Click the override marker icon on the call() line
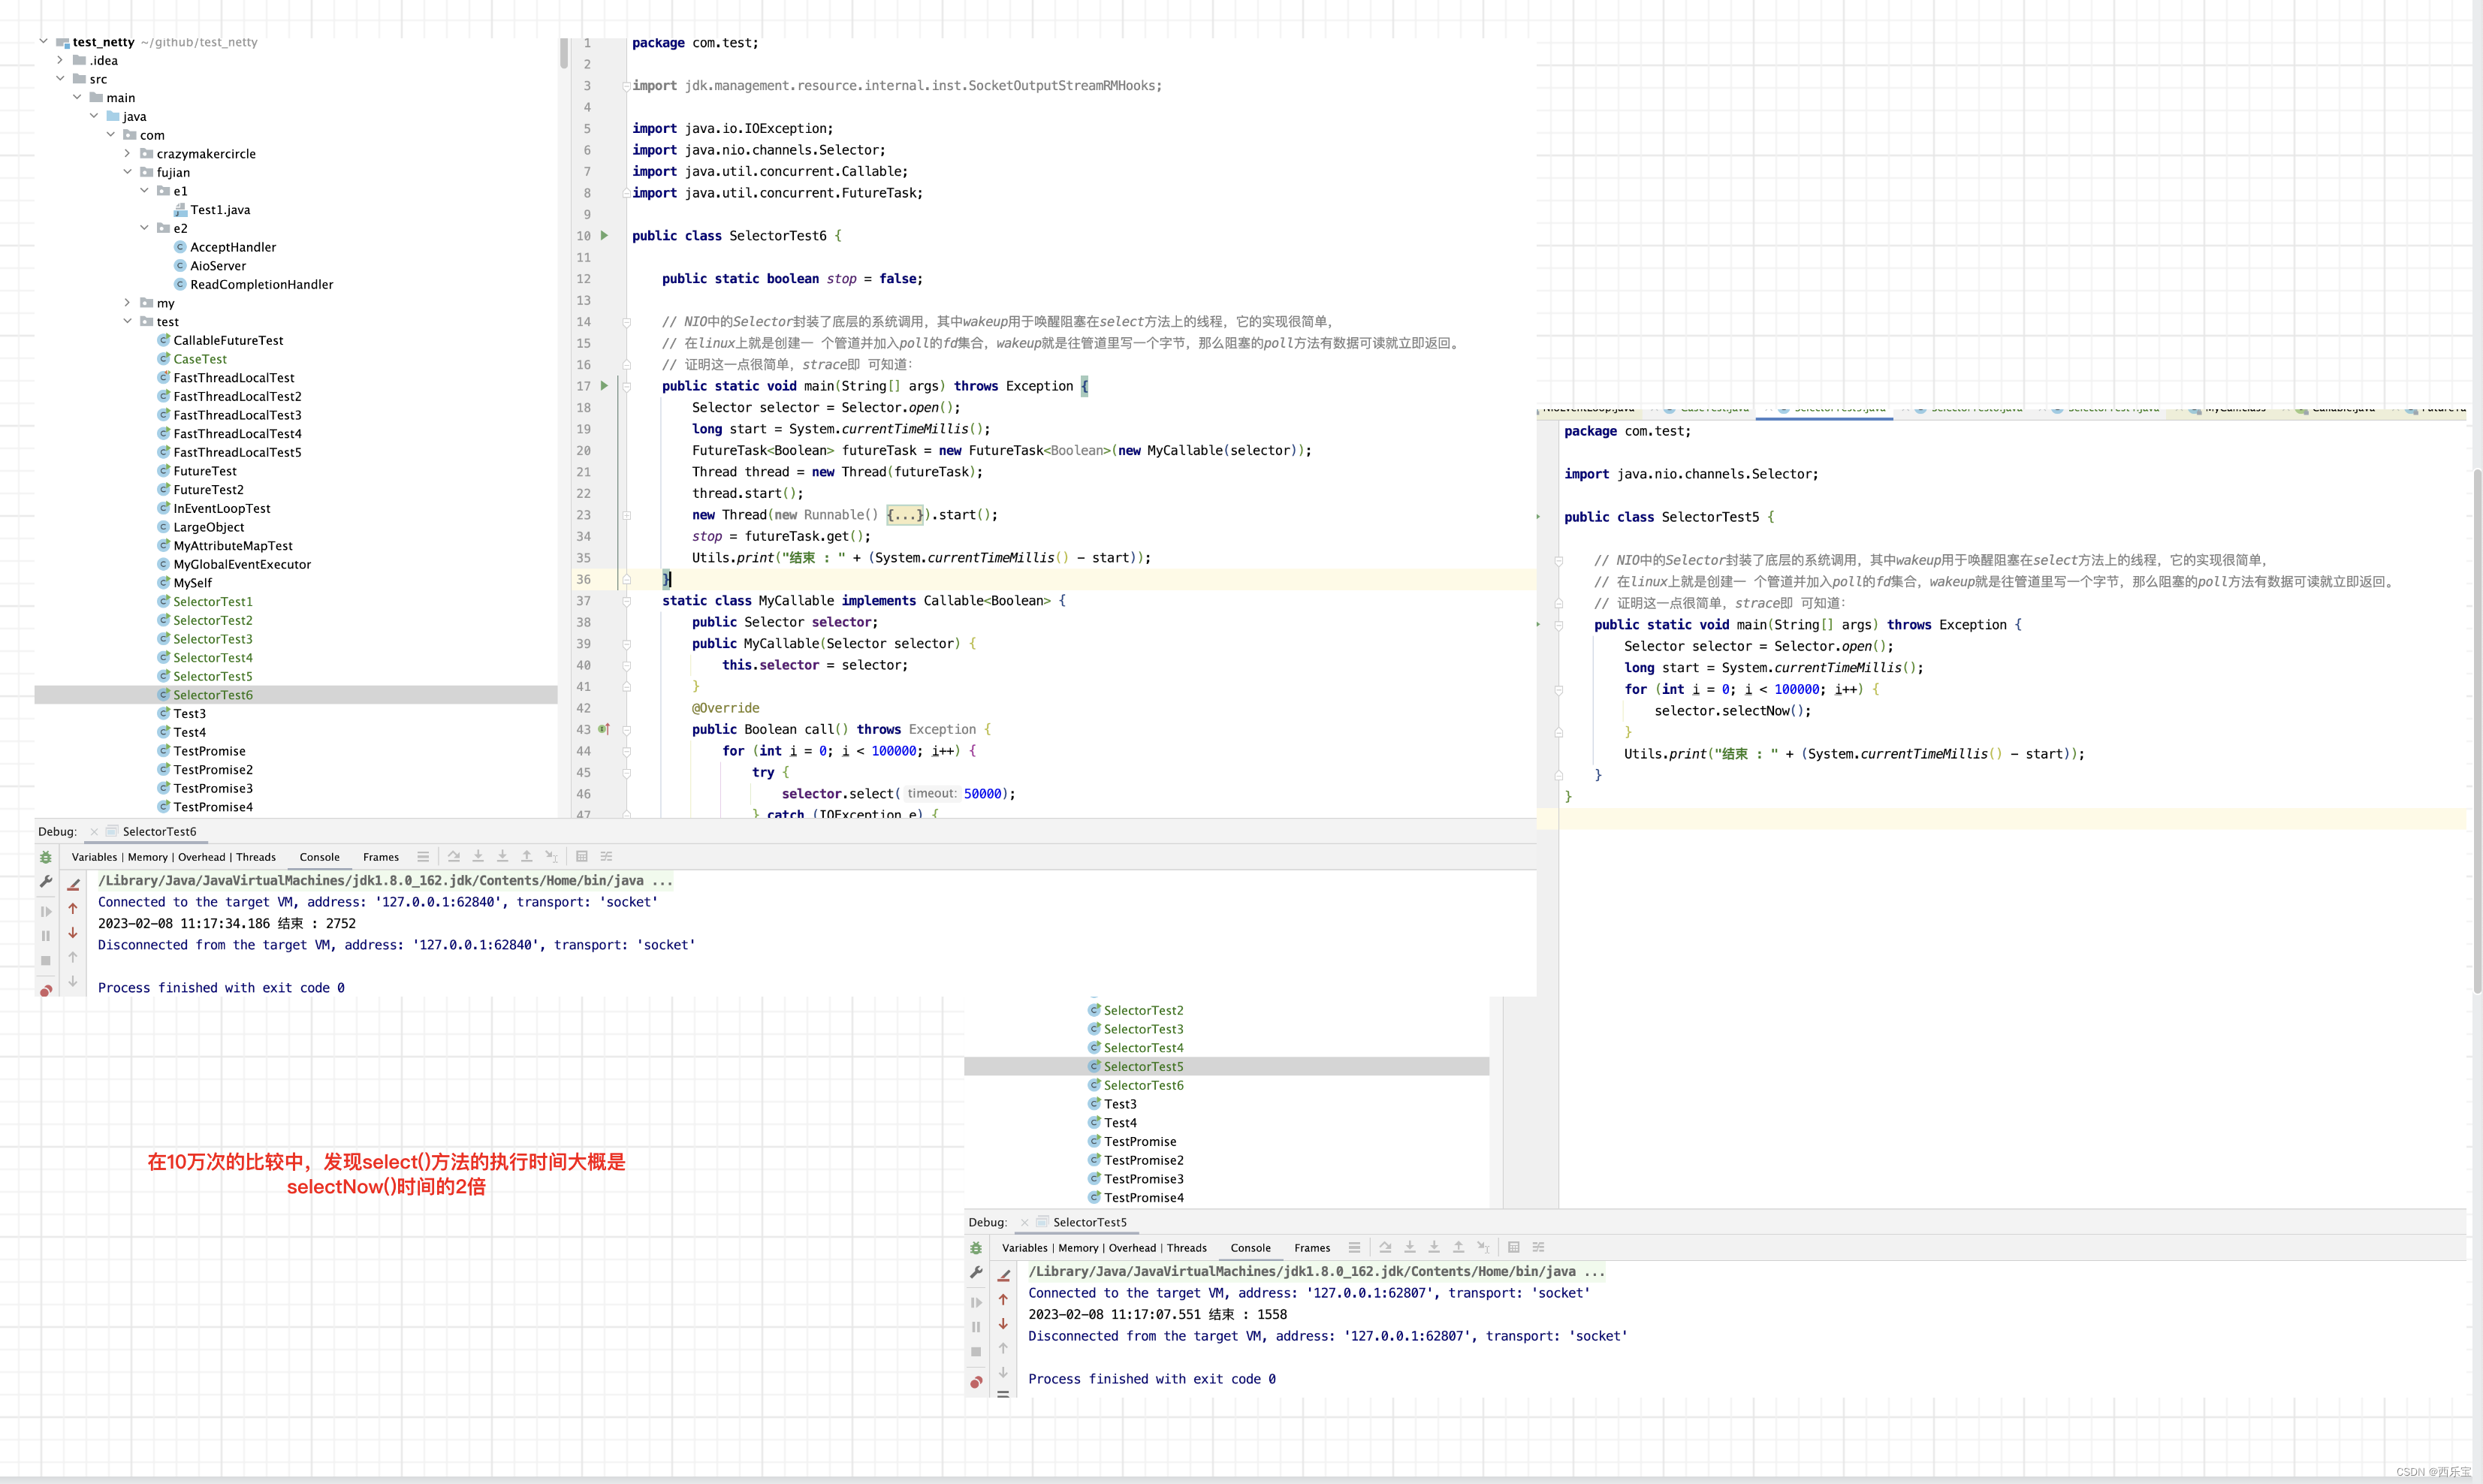This screenshot has height=1484, width=2483. (x=604, y=730)
